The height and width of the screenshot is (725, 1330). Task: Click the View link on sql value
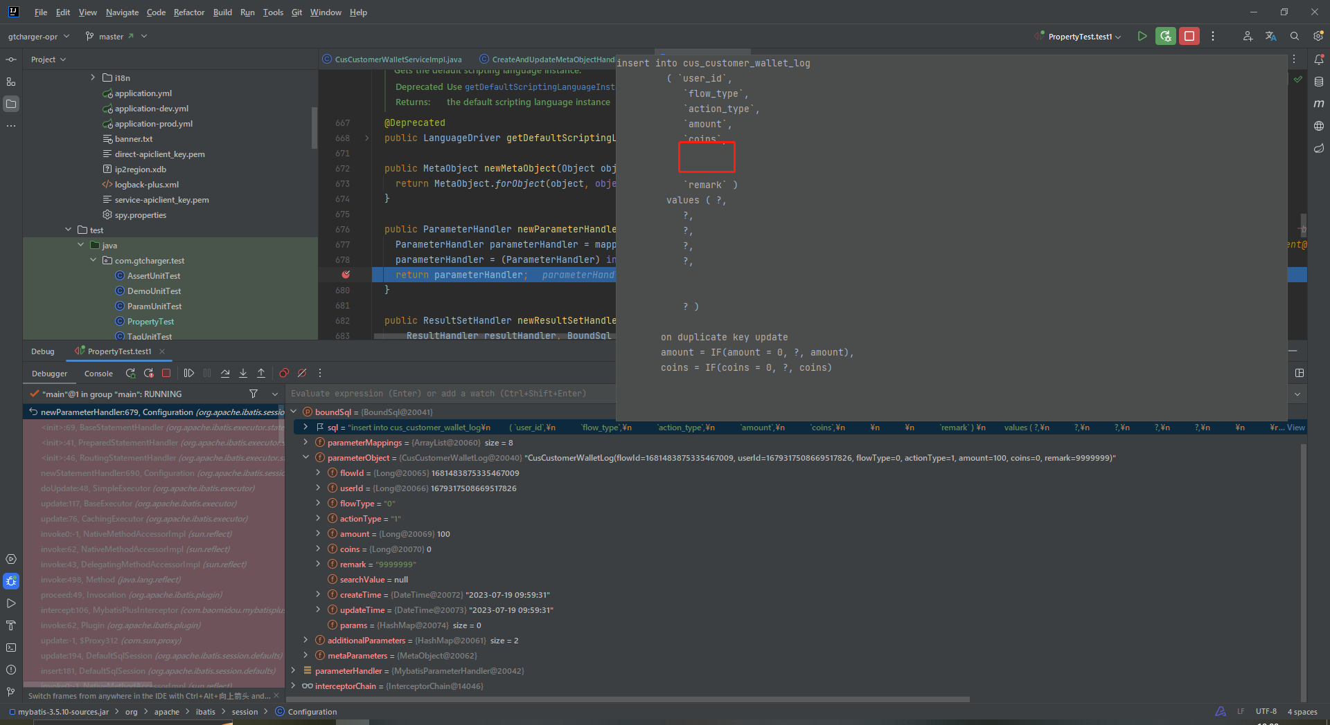point(1295,428)
